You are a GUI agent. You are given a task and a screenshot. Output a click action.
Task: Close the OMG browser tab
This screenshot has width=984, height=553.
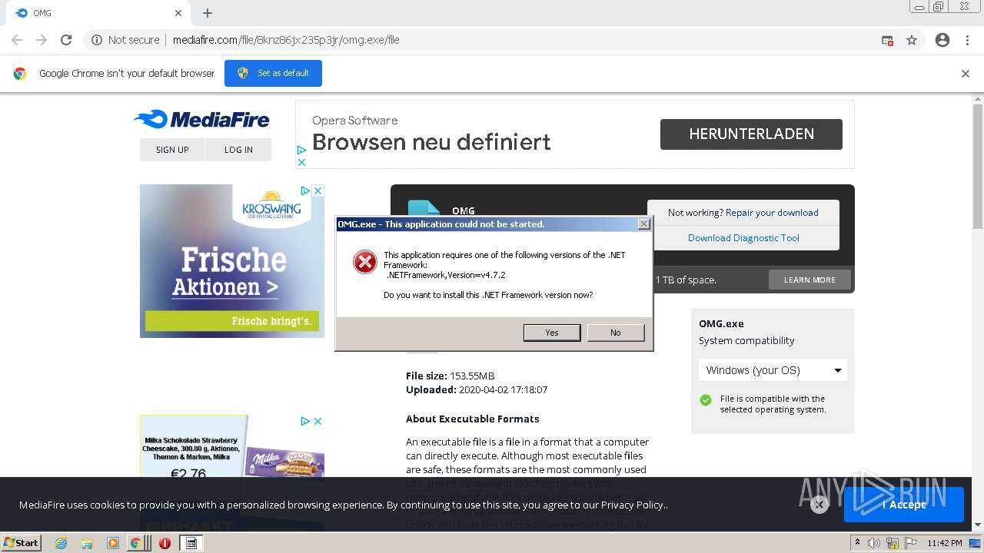pos(178,13)
